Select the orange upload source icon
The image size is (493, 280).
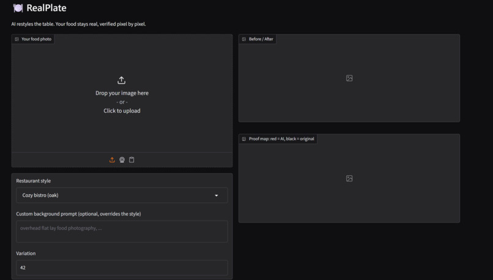coord(112,160)
